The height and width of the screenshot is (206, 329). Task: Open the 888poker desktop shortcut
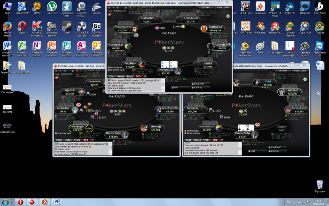click(305, 7)
